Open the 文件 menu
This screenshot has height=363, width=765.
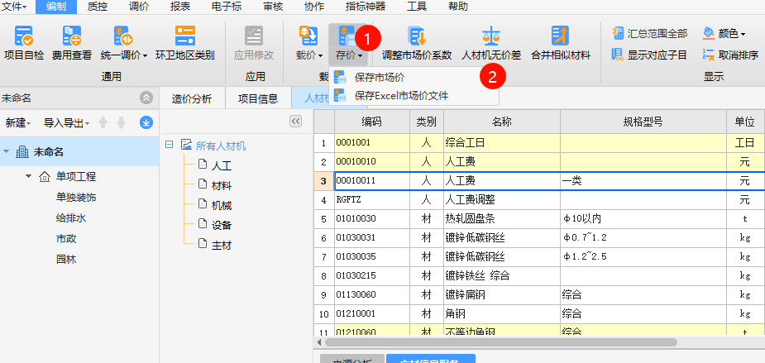click(x=15, y=7)
